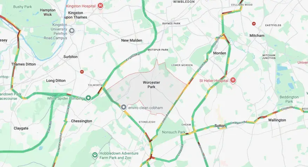Click the Morden town label
Image resolution: width=308 pixels, height=167 pixels.
tap(220, 53)
